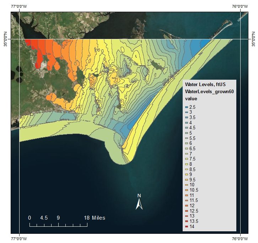Image resolution: width=258 pixels, height=243 pixels.
Task: Click the scale bar line graphic
Action: 58,225
